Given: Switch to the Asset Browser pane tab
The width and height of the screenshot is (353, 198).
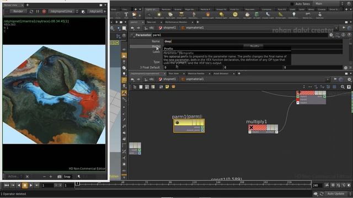Looking at the screenshot, I should coord(221,74).
